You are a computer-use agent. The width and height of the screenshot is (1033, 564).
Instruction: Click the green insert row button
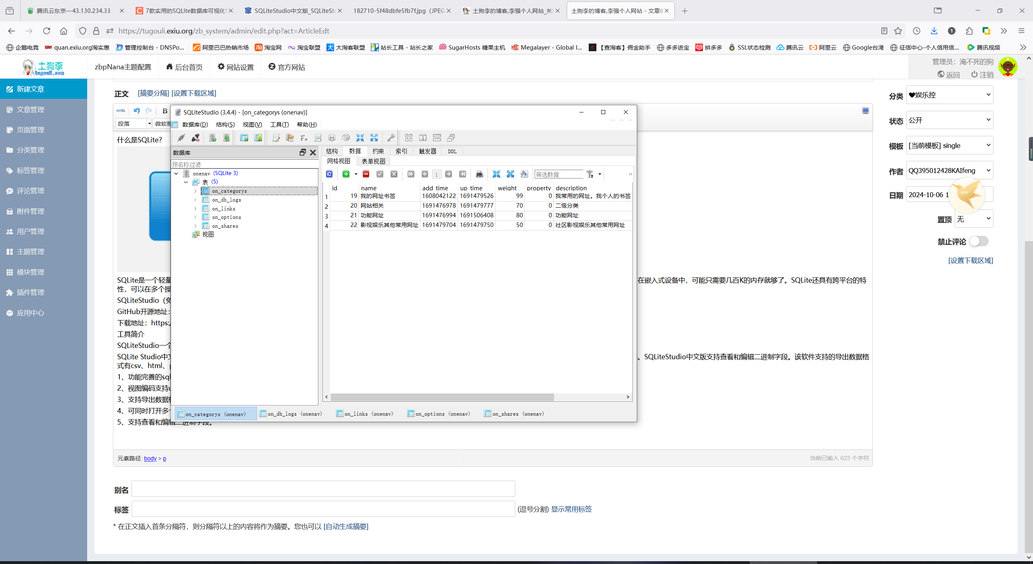(346, 174)
